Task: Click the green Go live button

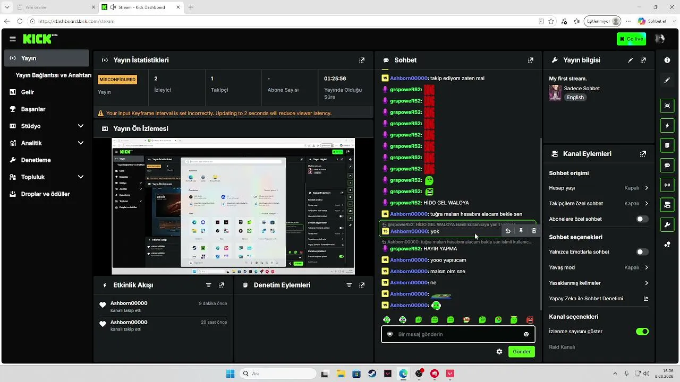Action: [632, 39]
